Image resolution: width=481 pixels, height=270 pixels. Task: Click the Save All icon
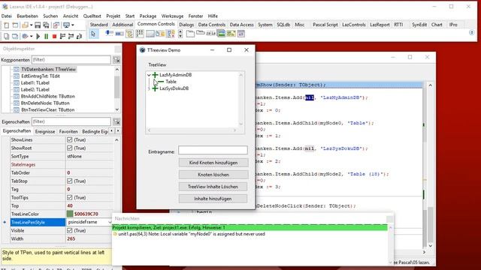46,25
